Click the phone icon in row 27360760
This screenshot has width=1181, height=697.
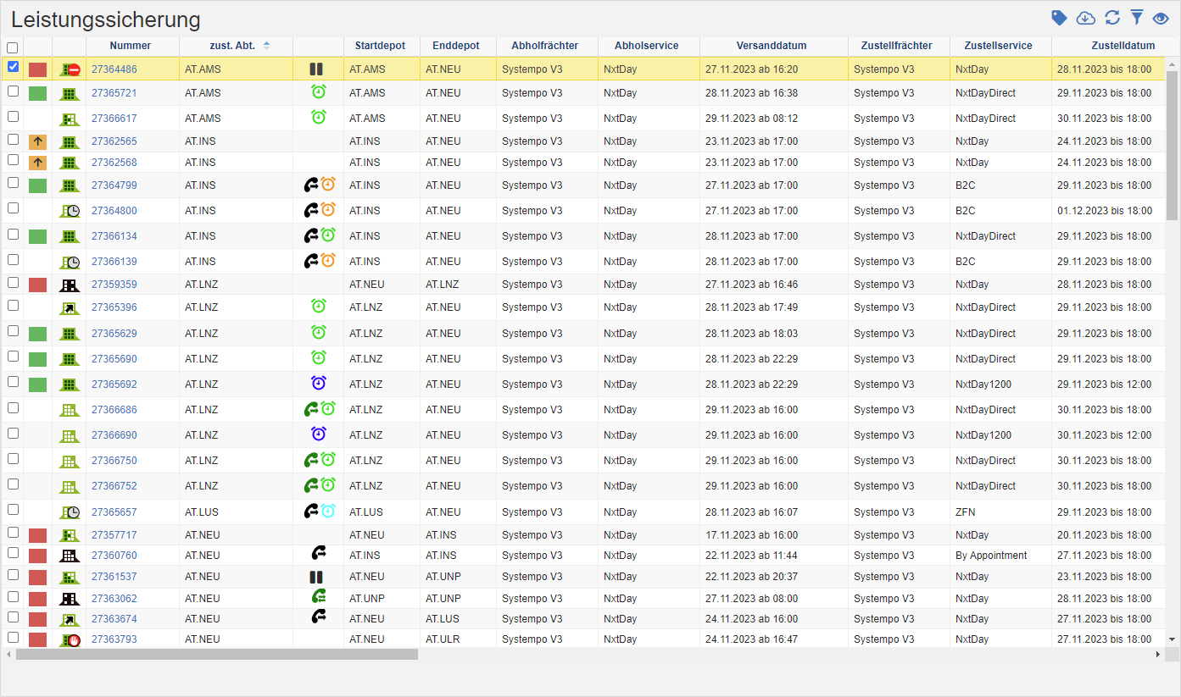tap(319, 554)
